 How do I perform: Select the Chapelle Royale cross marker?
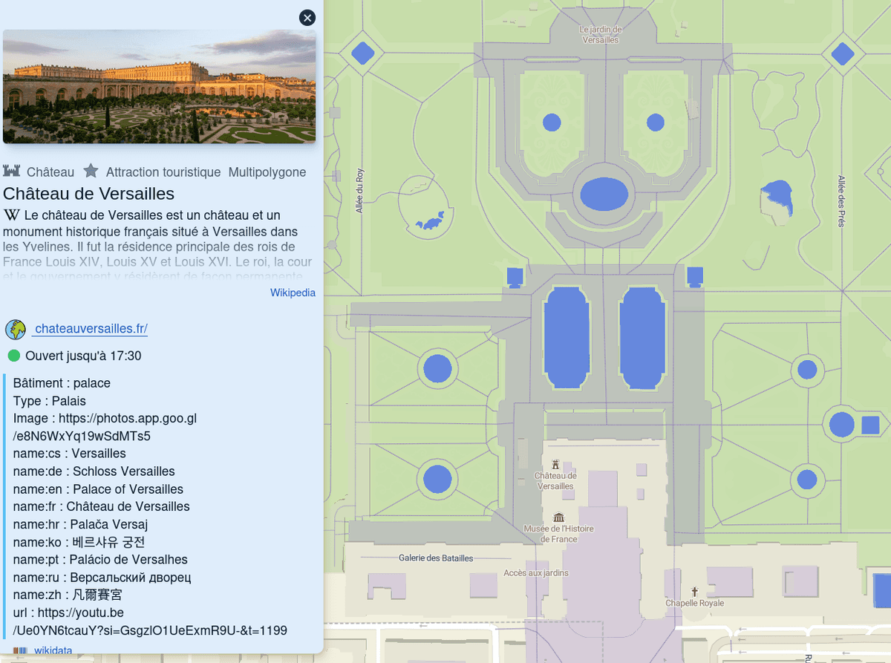(x=695, y=591)
